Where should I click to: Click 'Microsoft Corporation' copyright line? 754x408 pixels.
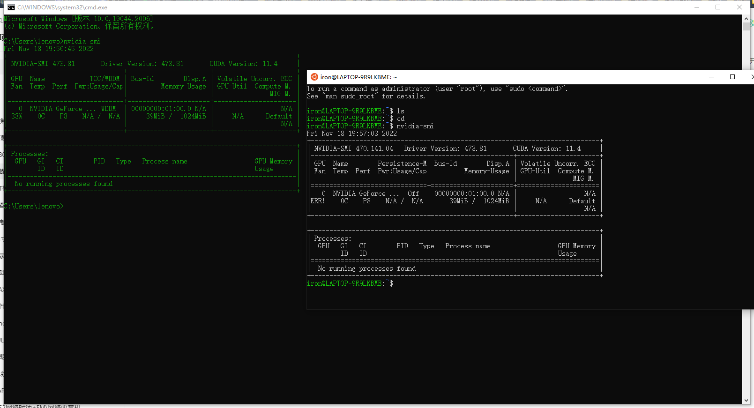coord(79,26)
